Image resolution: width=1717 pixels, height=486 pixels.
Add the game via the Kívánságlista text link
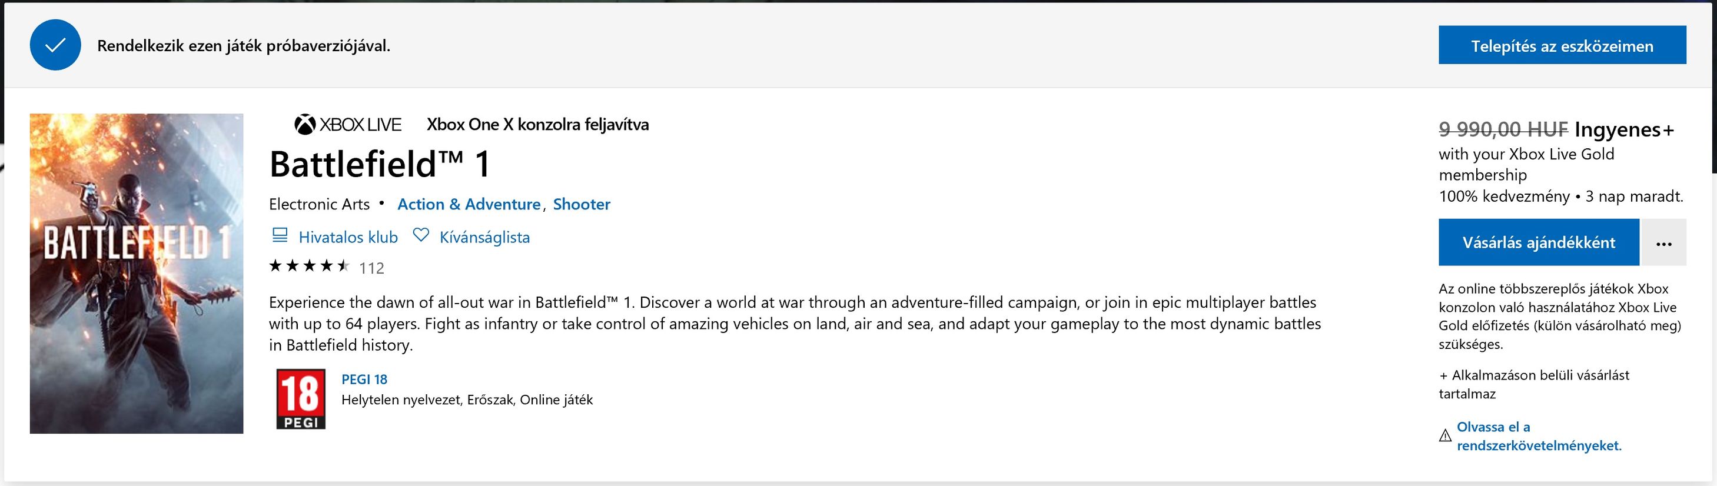point(484,237)
